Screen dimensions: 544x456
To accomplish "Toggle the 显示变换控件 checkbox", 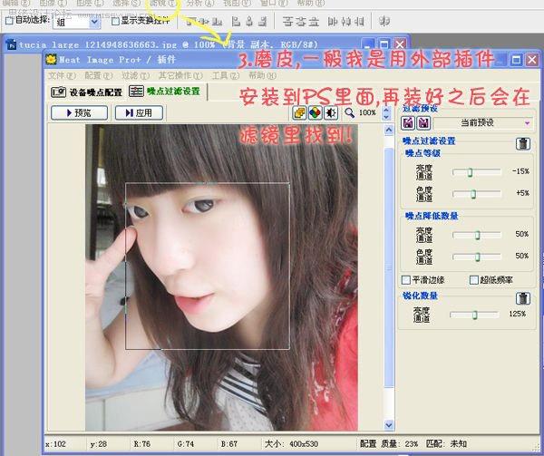I will (115, 21).
